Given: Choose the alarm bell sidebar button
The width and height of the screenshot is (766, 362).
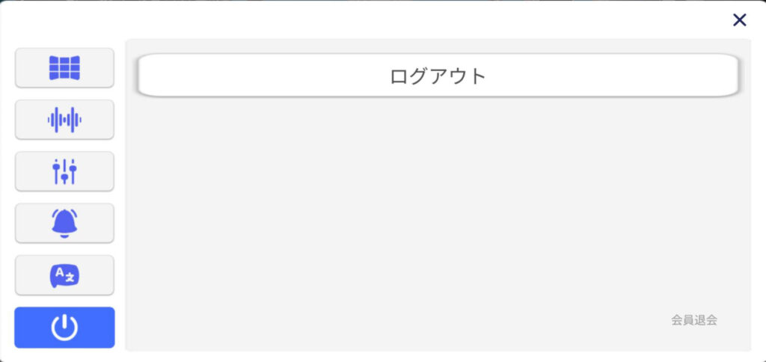Looking at the screenshot, I should click(64, 223).
